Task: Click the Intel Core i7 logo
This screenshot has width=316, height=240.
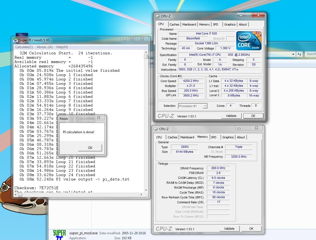Action: (x=249, y=41)
